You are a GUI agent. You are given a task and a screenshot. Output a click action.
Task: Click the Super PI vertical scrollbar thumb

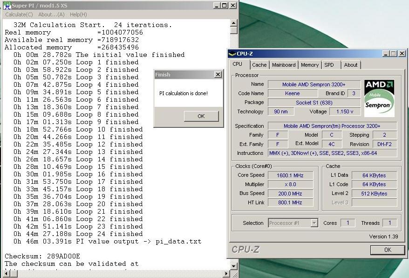point(234,30)
